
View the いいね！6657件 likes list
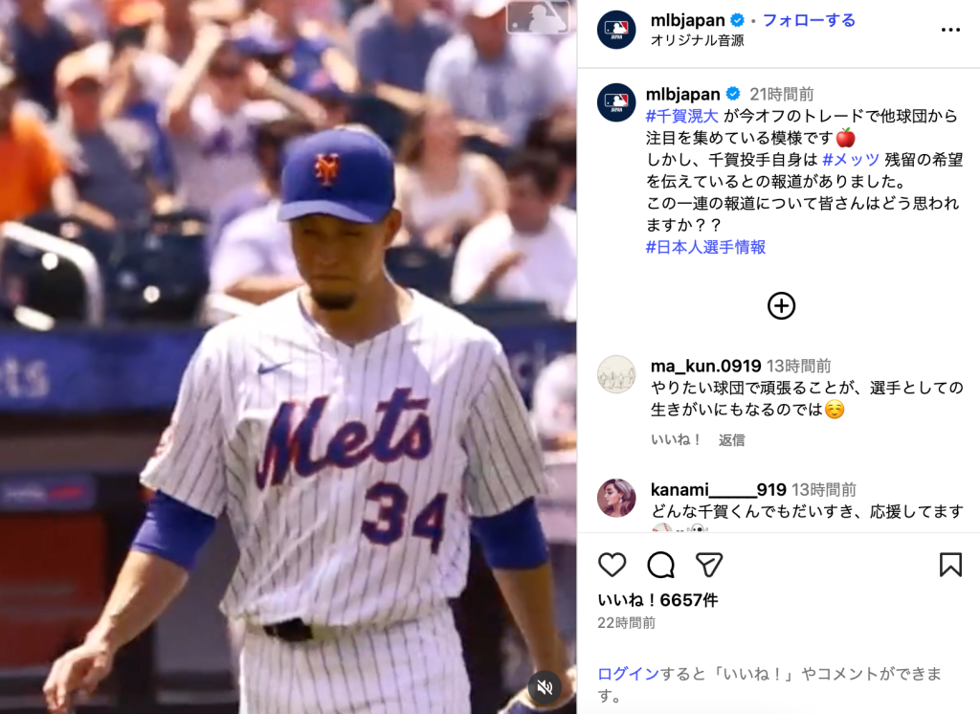657,600
